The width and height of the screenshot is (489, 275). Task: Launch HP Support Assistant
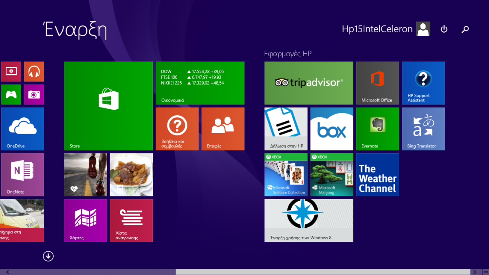coord(423,83)
